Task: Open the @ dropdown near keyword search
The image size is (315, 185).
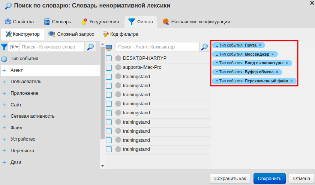Action: [14, 47]
